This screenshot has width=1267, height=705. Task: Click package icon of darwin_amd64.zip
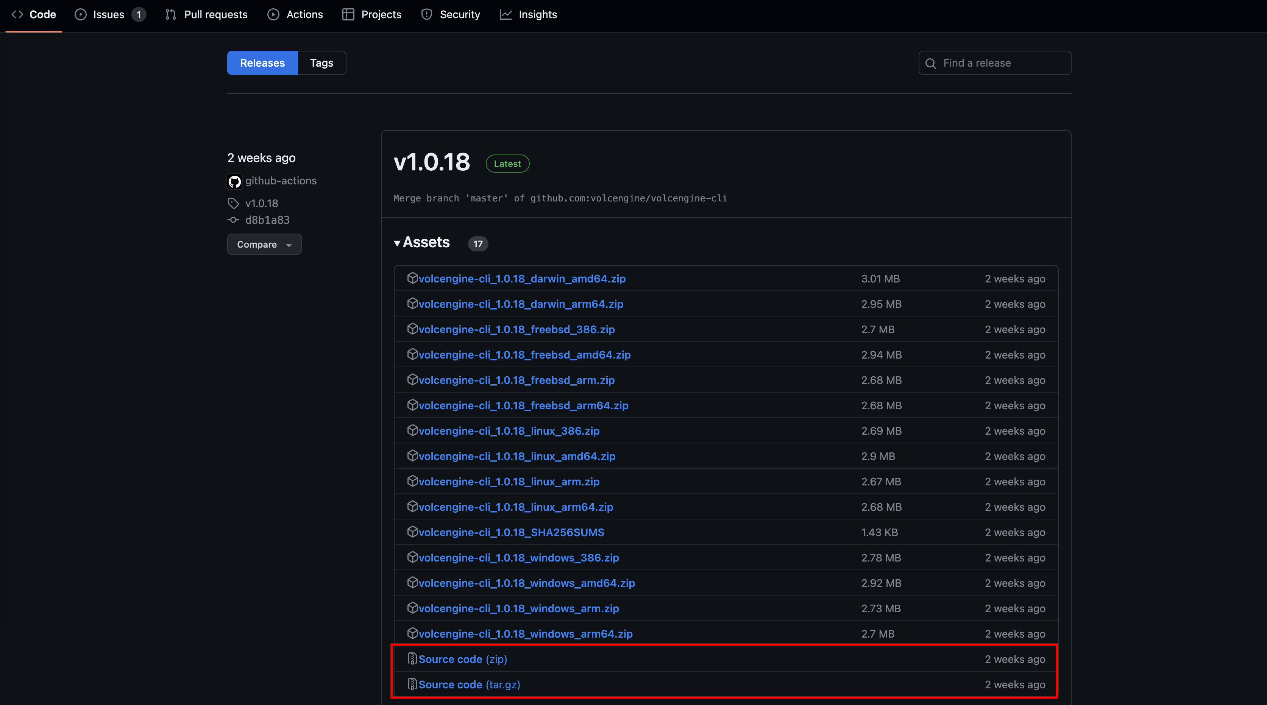(x=412, y=278)
